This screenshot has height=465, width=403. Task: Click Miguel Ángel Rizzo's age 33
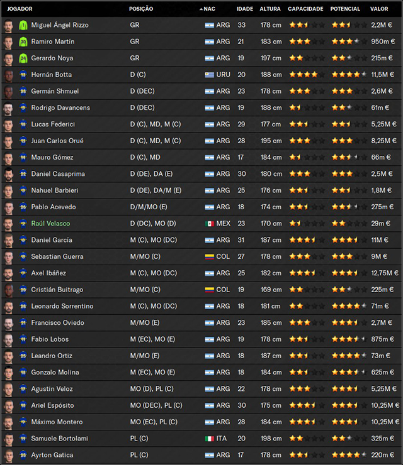241,25
